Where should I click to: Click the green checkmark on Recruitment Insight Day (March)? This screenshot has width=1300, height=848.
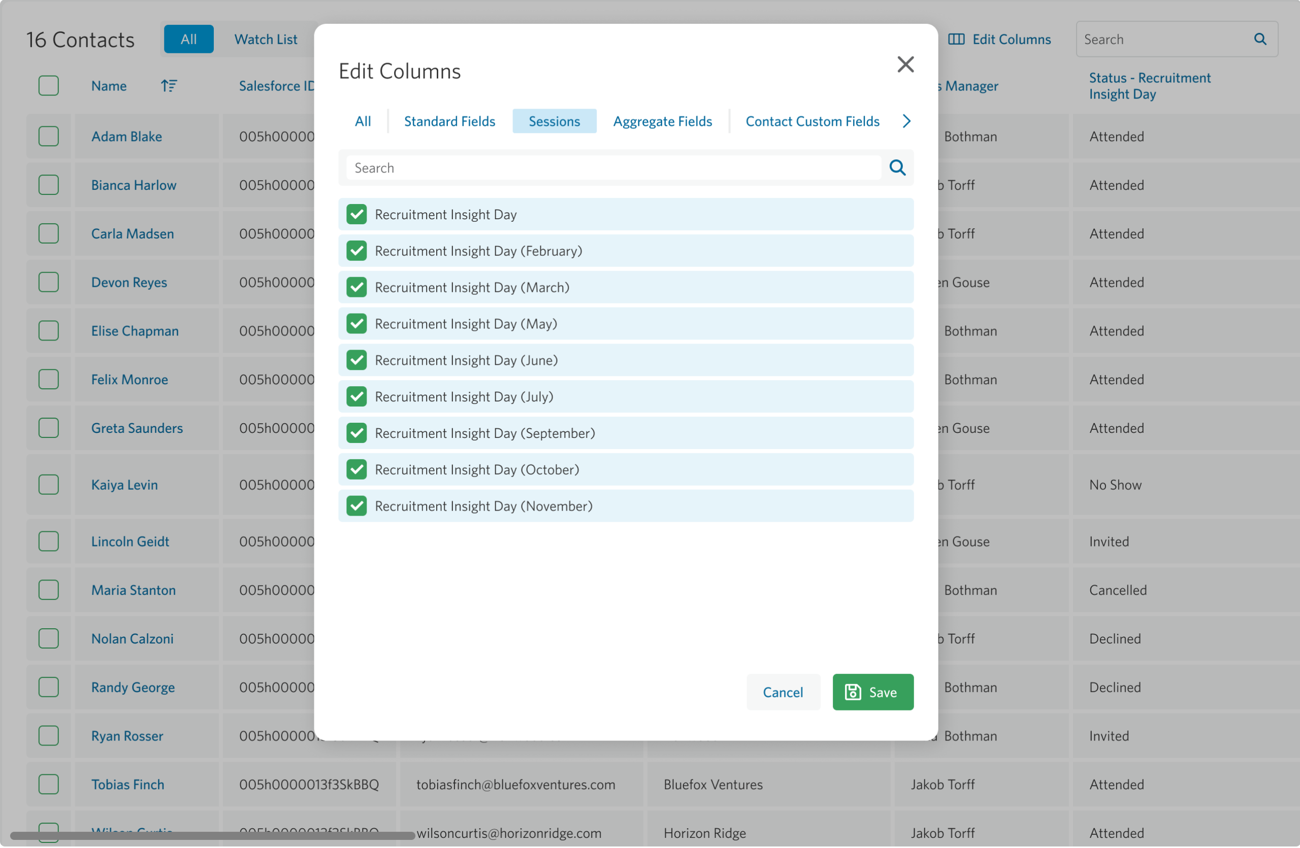pos(356,287)
